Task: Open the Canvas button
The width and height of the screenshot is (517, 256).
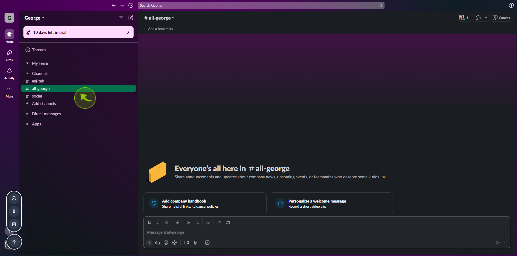Action: 502,18
